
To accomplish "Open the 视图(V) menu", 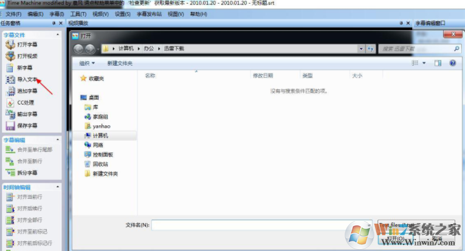I will (x=176, y=14).
